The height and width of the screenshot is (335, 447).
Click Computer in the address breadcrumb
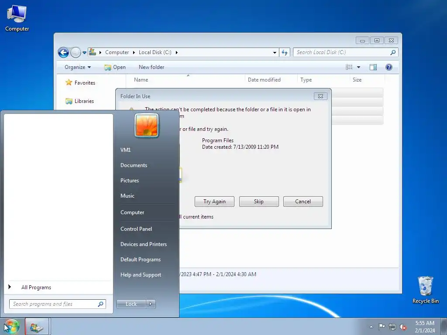117,52
